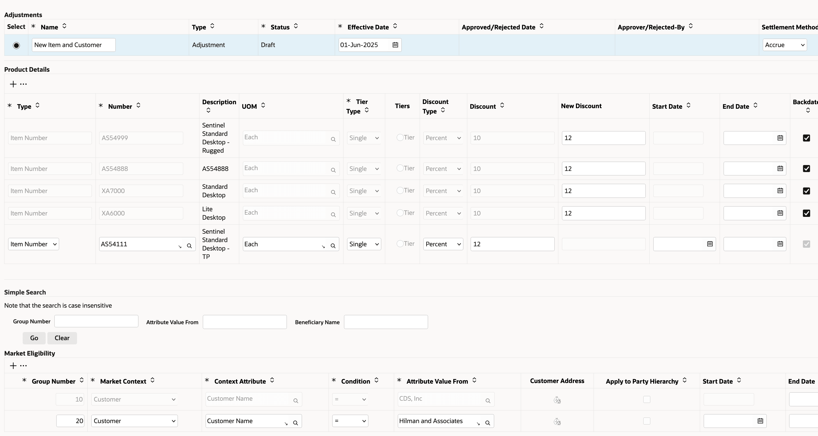Select the New Item and Customer radio button
This screenshot has height=436, width=818.
pos(16,45)
